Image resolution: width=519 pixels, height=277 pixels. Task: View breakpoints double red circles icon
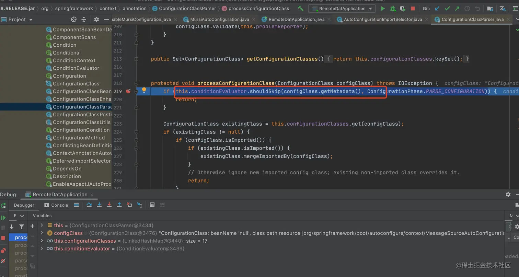3,251
